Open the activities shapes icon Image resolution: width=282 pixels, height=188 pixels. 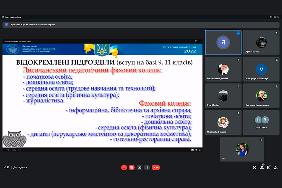tap(276, 168)
